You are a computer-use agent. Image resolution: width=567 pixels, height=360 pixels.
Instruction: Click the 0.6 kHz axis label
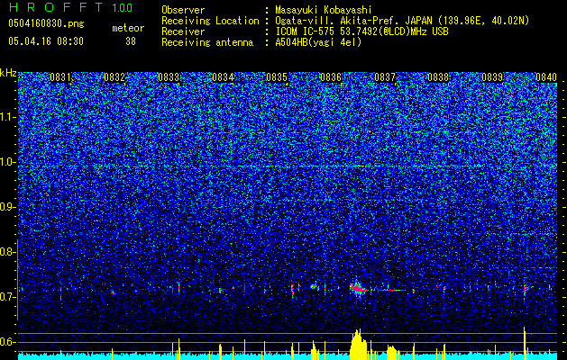[x=7, y=342]
